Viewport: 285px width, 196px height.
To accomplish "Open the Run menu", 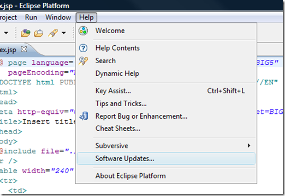I will [x=31, y=17].
